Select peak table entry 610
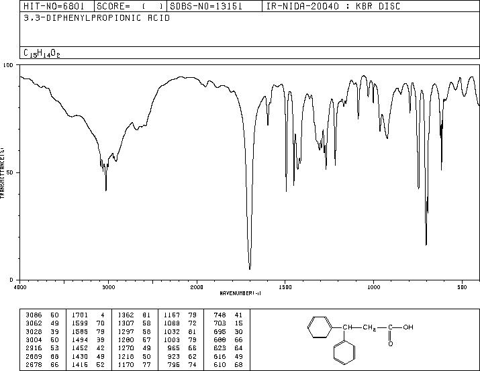480x371 pixels. 228,365
